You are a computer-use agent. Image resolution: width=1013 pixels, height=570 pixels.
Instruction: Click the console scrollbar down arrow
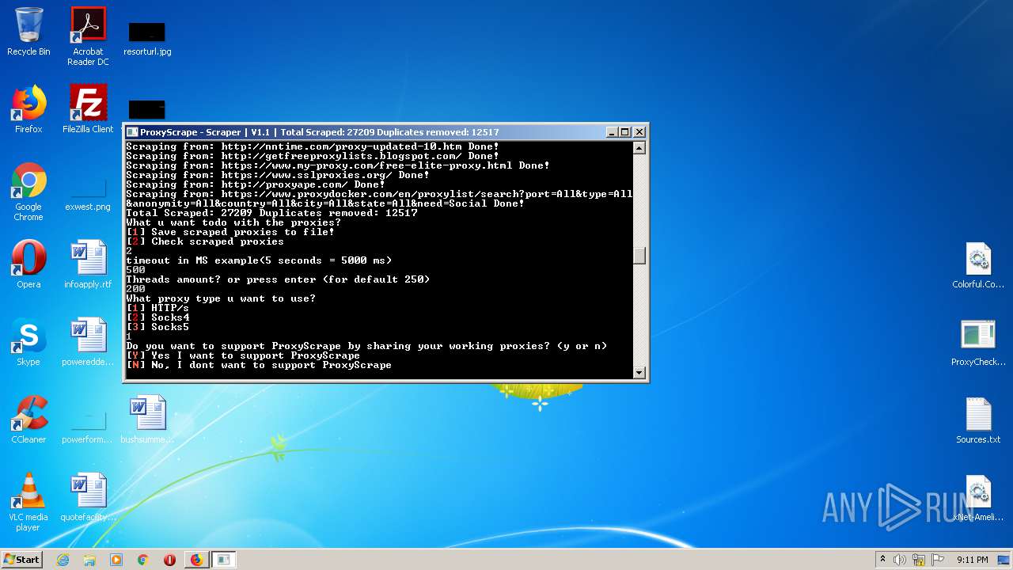point(639,372)
